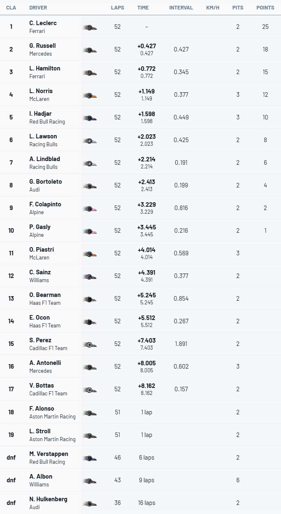Click the INTERVAL column header

pyautogui.click(x=181, y=8)
